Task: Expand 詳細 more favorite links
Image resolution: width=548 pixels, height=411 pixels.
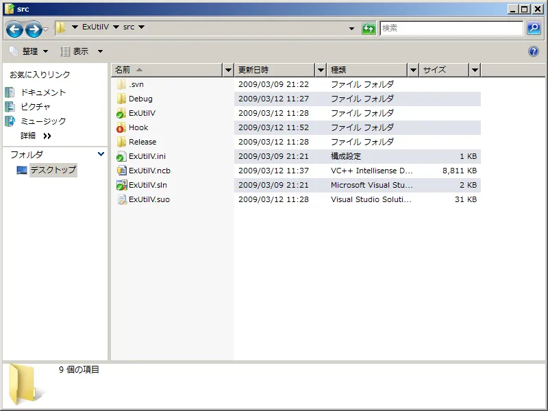Action: 47,136
